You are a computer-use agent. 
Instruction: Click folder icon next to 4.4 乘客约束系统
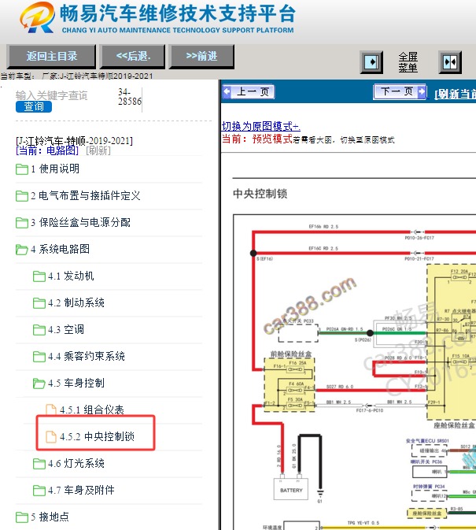39,356
